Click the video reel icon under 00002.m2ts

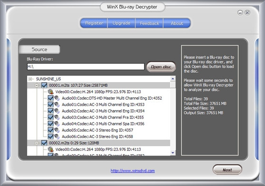point(50,149)
